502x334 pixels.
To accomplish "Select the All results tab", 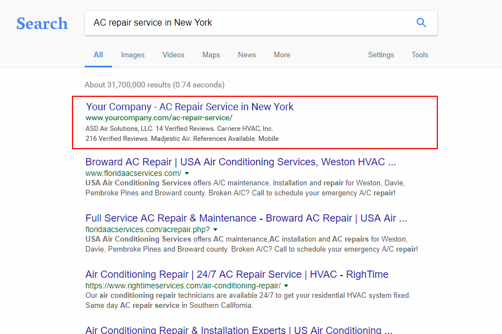I will 98,55.
